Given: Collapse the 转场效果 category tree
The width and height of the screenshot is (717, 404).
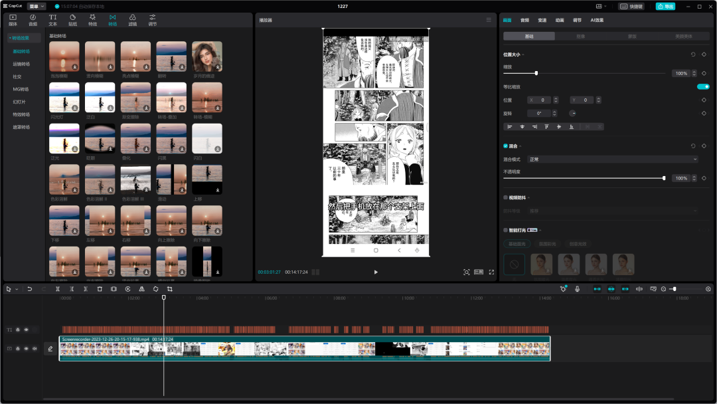Looking at the screenshot, I should tap(10, 38).
